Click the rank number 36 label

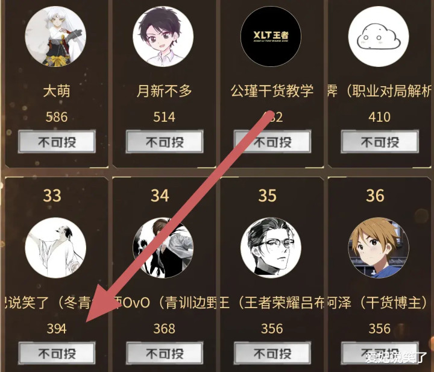coord(375,195)
